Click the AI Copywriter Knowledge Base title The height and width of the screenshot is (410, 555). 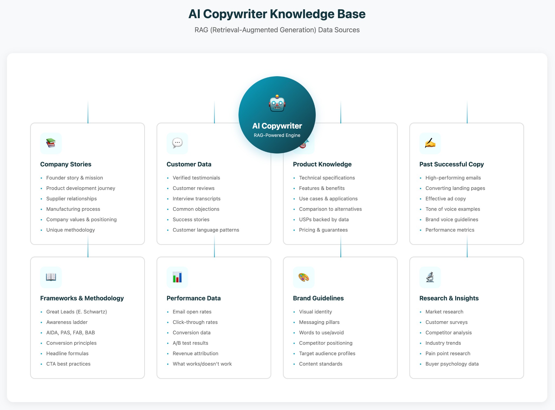click(x=277, y=14)
